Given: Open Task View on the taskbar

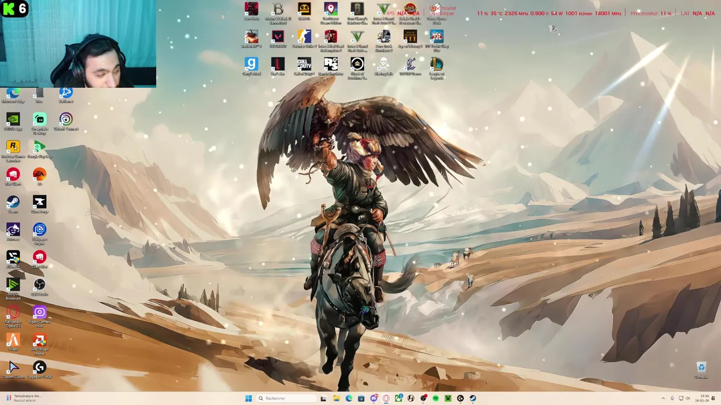Looking at the screenshot, I should click(323, 398).
